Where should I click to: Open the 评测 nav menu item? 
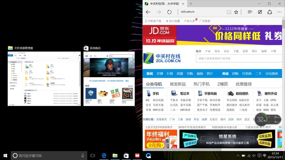pos(160,74)
